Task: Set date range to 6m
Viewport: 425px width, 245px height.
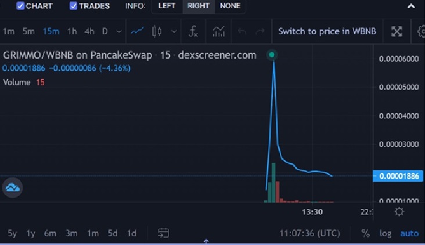Action: point(50,233)
